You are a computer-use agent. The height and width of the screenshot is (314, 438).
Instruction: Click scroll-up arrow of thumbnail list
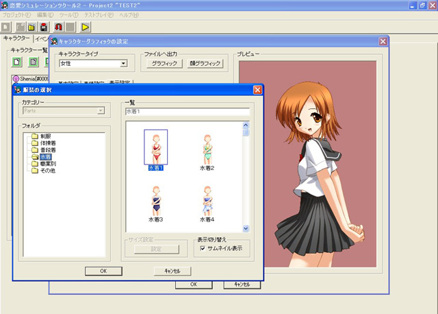[246, 125]
